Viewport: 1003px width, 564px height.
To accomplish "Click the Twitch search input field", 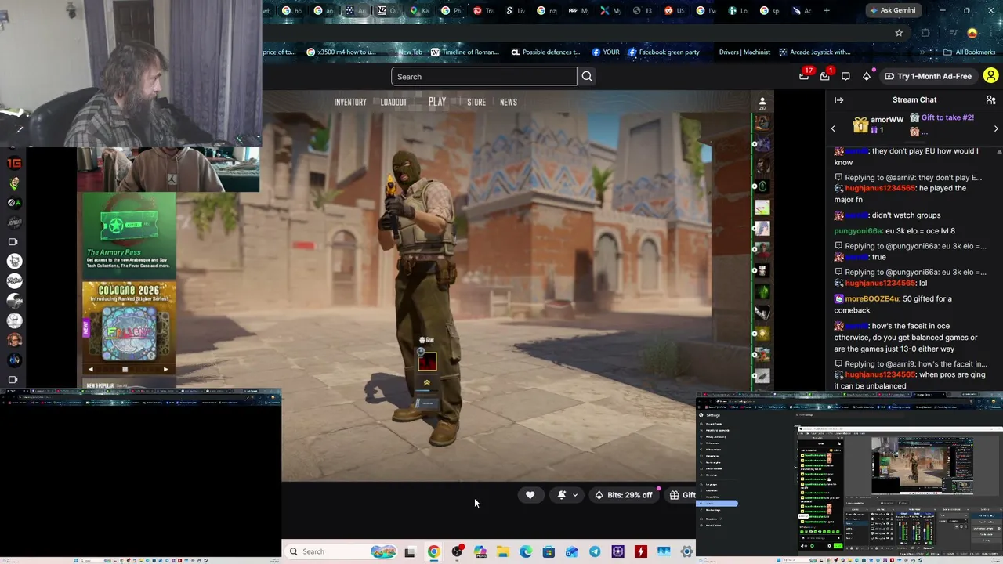I will 483,77.
